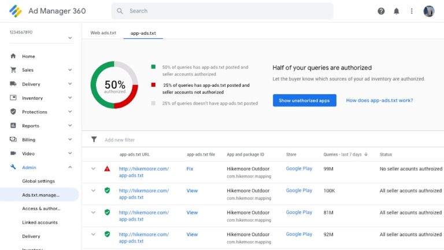Click the Show unauthorized apps button
This screenshot has height=250, width=444.
[304, 100]
